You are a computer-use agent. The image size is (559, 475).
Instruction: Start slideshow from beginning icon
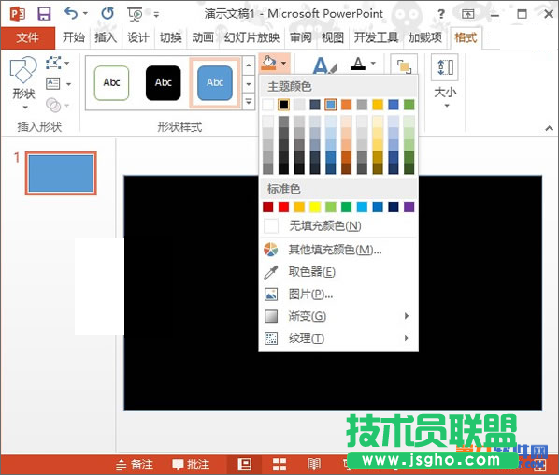coord(136,14)
